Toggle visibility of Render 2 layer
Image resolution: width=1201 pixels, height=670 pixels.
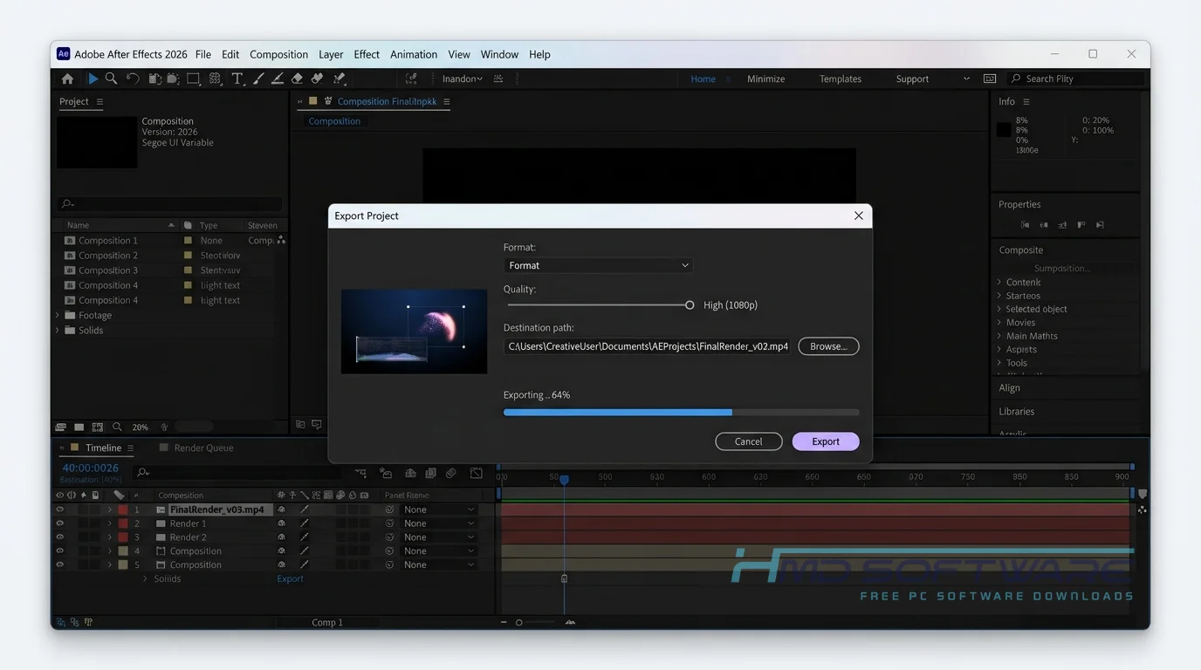pos(59,537)
